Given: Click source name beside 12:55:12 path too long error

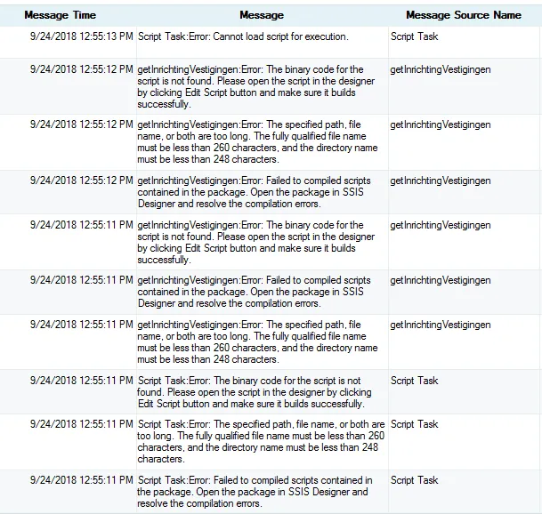Looking at the screenshot, I should pos(441,124).
